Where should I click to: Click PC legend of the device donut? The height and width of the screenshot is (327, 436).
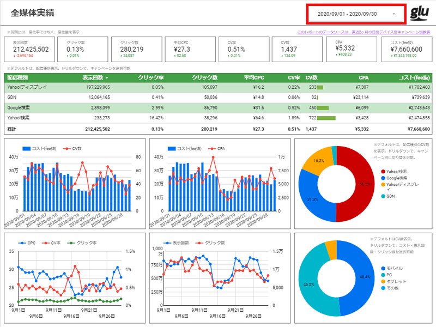[x=386, y=275]
